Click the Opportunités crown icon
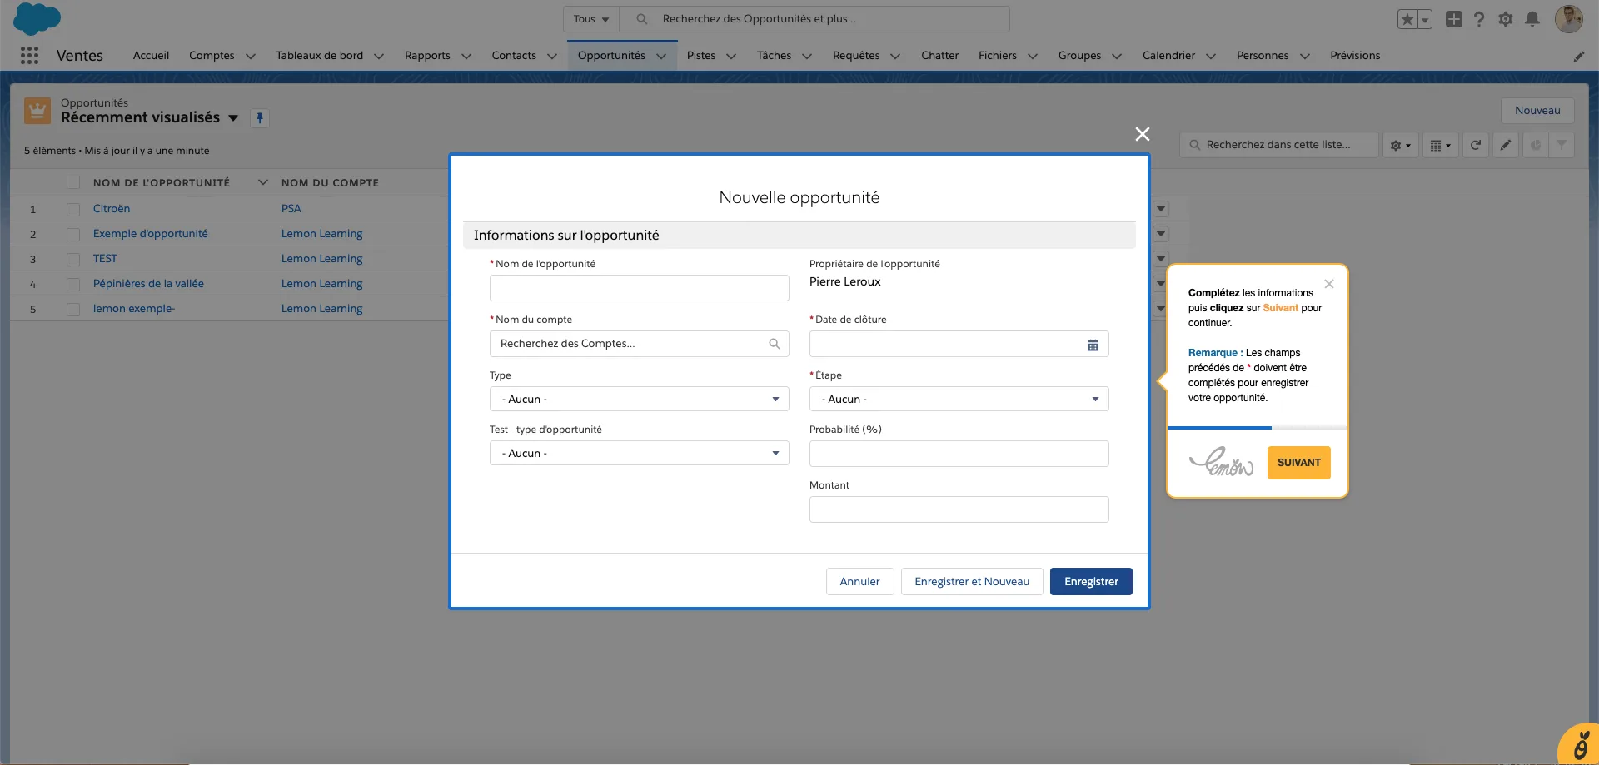 (37, 110)
